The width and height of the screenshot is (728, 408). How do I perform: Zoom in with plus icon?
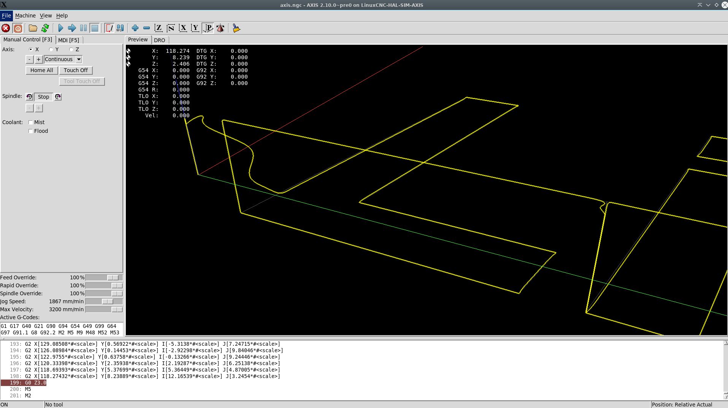pyautogui.click(x=135, y=28)
